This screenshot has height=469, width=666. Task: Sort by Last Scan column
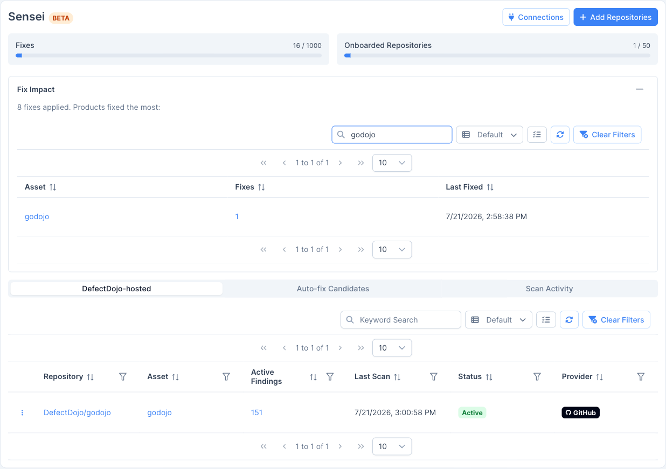(397, 377)
